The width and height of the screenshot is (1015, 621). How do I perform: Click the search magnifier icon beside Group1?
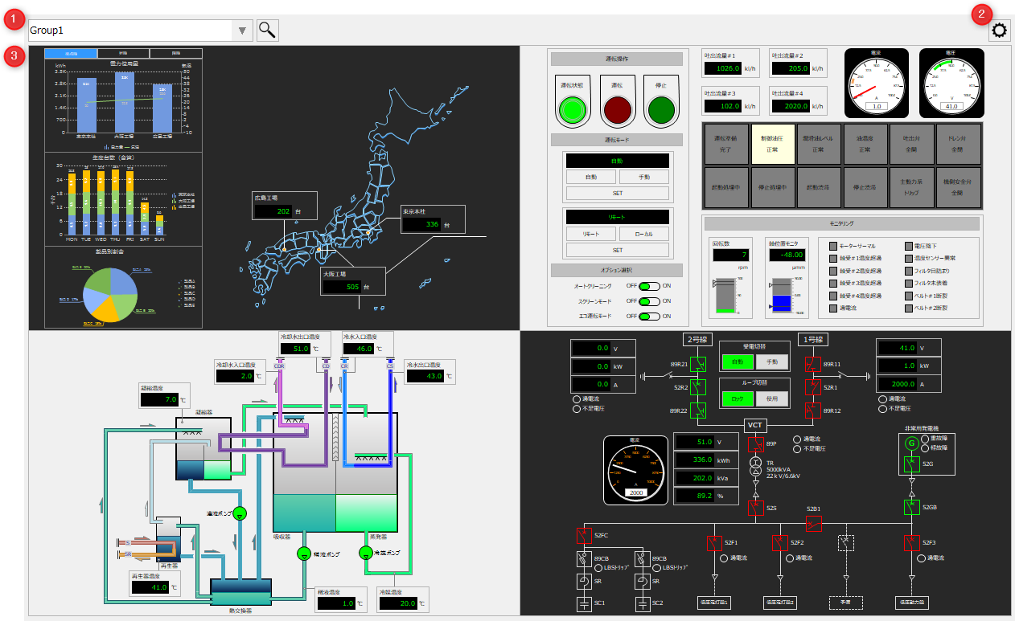267,31
